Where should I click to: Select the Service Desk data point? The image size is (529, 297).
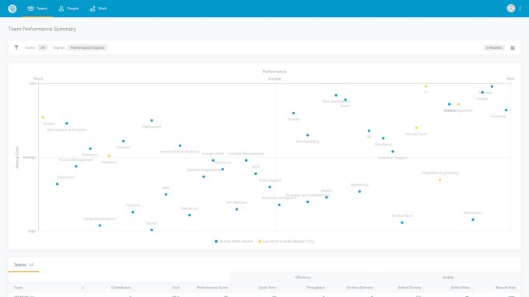[x=402, y=222]
